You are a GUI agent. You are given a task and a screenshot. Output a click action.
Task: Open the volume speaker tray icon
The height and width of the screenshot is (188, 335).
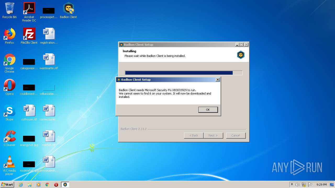pos(298,185)
